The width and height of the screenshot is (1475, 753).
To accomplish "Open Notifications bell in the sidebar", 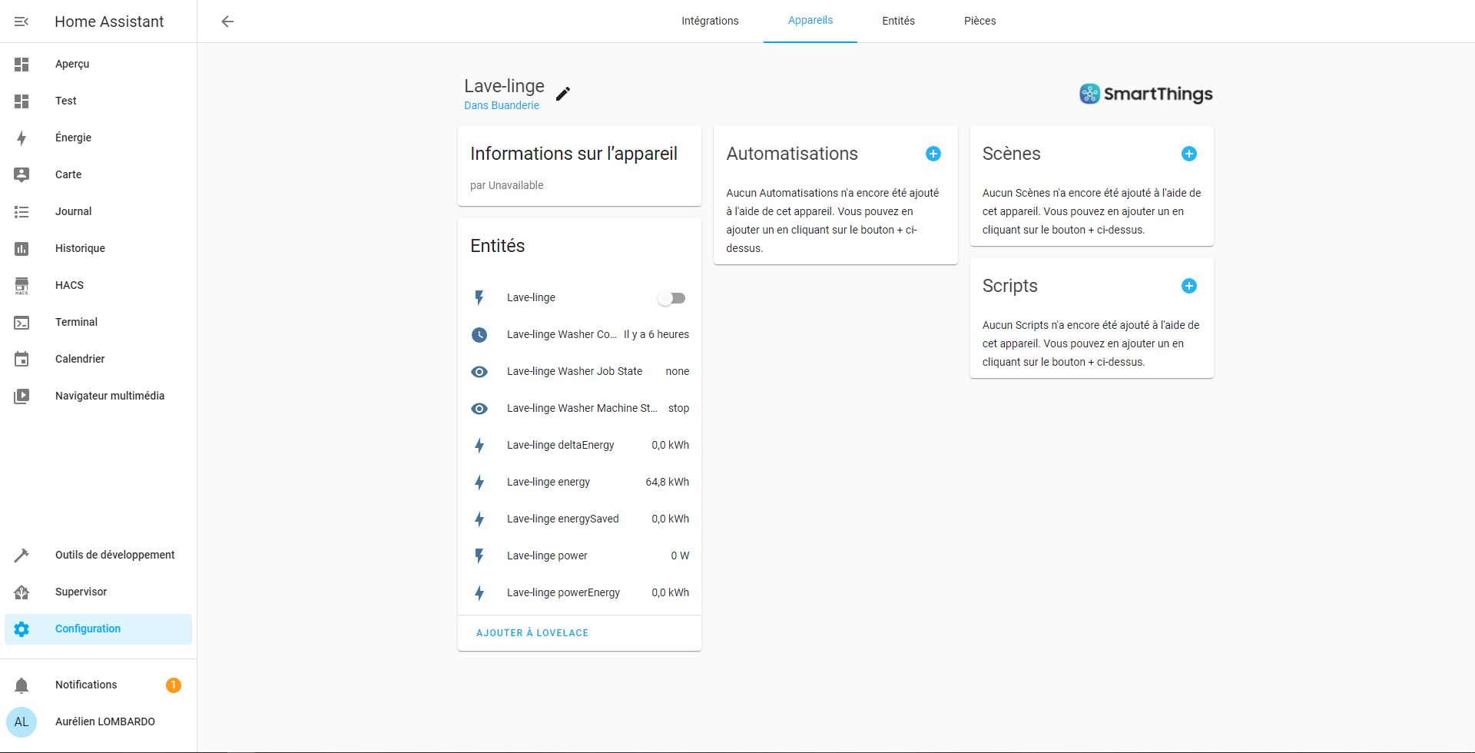I will click(22, 685).
